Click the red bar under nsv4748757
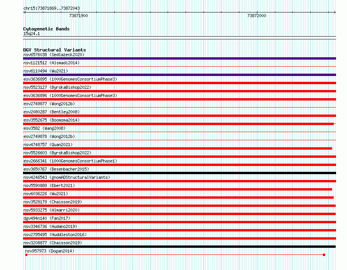347x270 pixels. (177, 148)
